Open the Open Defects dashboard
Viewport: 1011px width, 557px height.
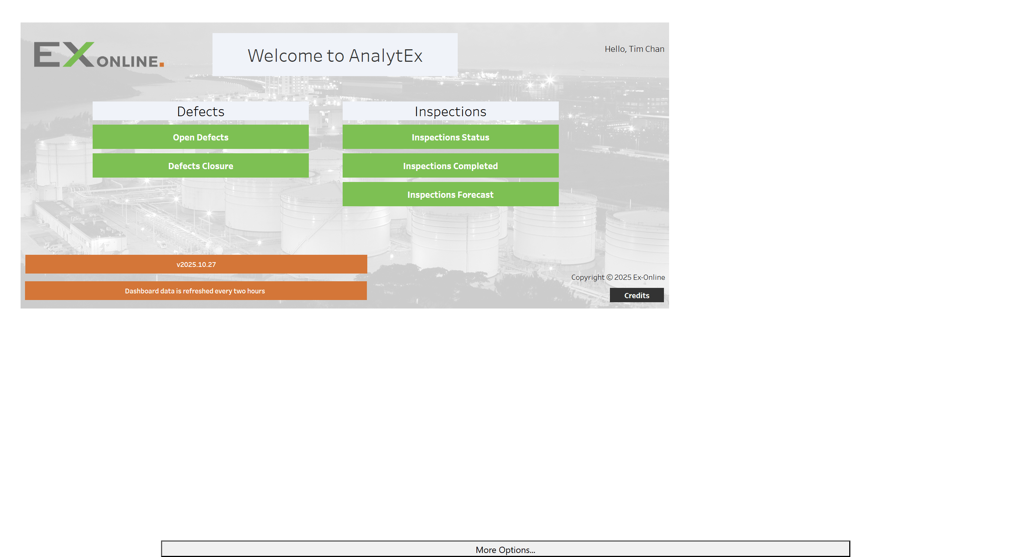coord(201,137)
